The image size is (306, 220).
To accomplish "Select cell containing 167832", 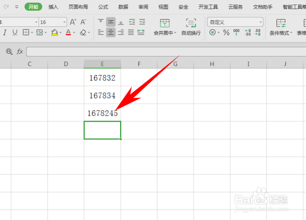I will pyautogui.click(x=102, y=78).
